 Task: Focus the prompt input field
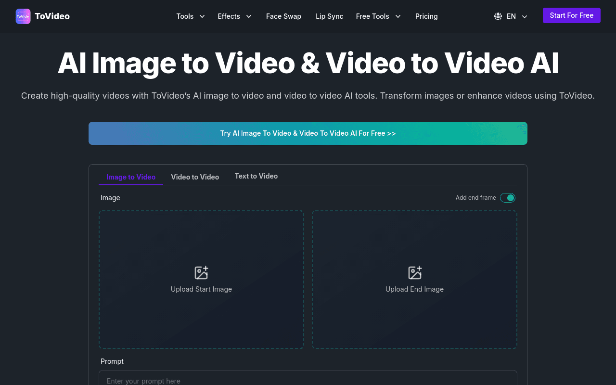click(308, 378)
